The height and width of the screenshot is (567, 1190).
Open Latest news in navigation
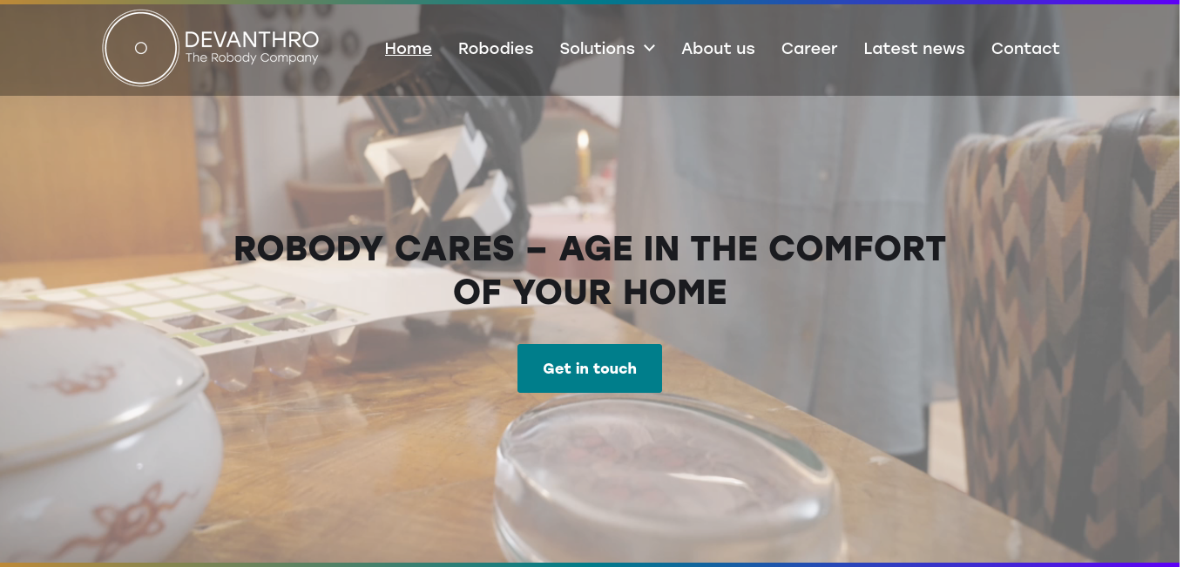(x=914, y=49)
